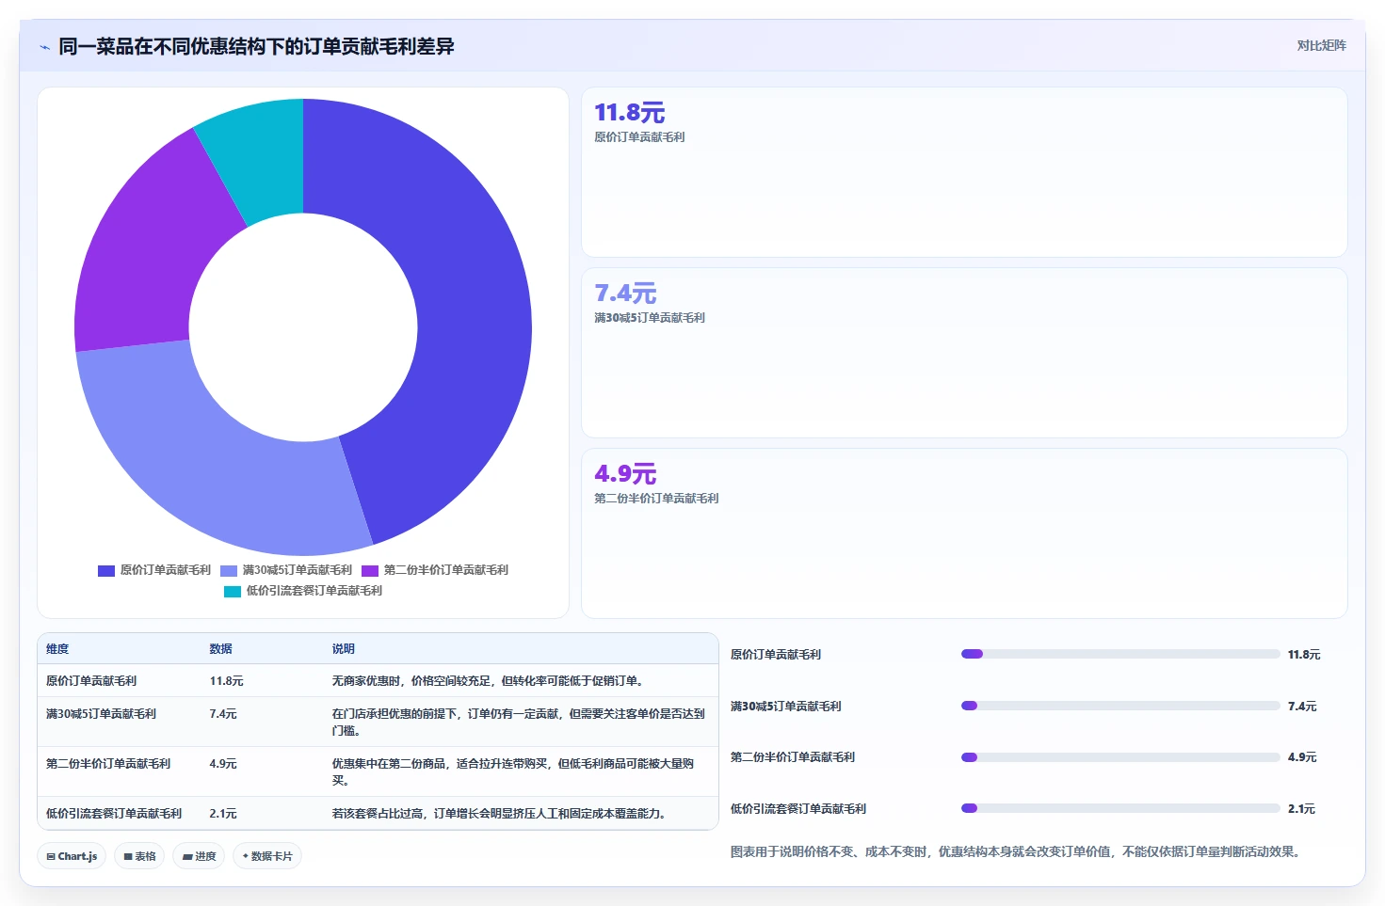Select the purple doughnut segment

[x=146, y=254]
